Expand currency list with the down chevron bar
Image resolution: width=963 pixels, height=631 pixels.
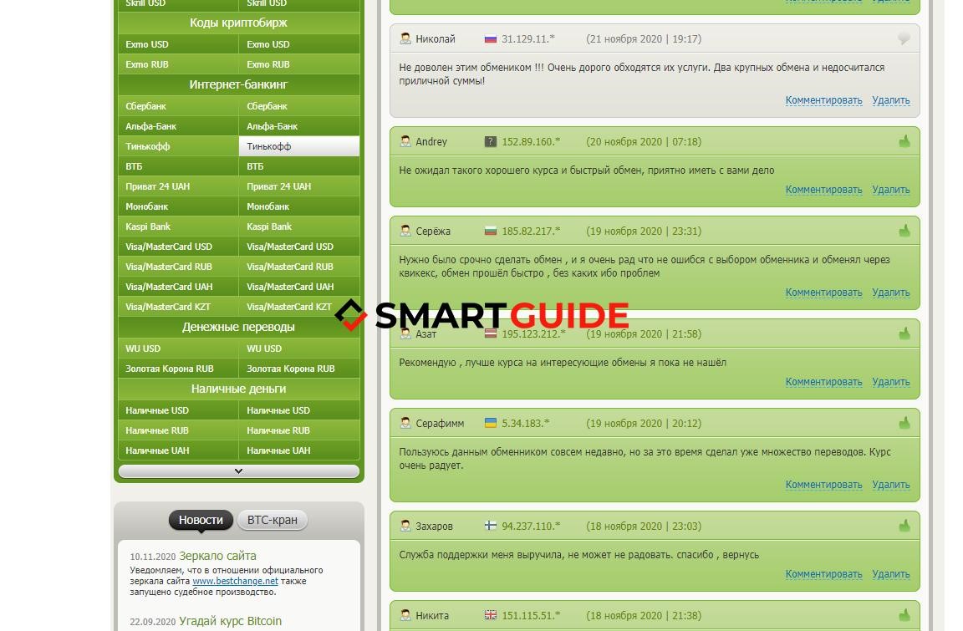coord(239,471)
